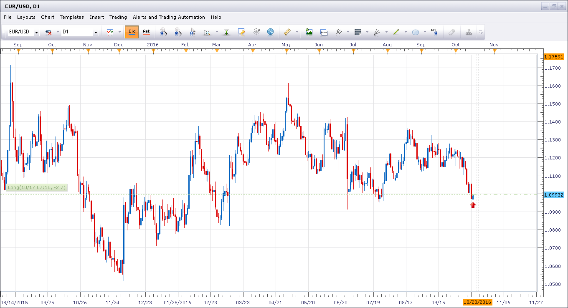This screenshot has width=568, height=308.
Task: Expand the chart type dropdown arrow
Action: [119, 32]
